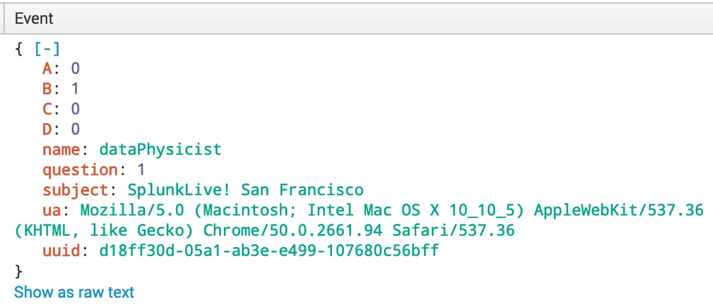Click the field name D
713x306 pixels.
(x=48, y=129)
